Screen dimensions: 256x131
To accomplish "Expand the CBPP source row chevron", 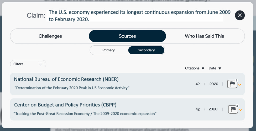I will point(240,110).
